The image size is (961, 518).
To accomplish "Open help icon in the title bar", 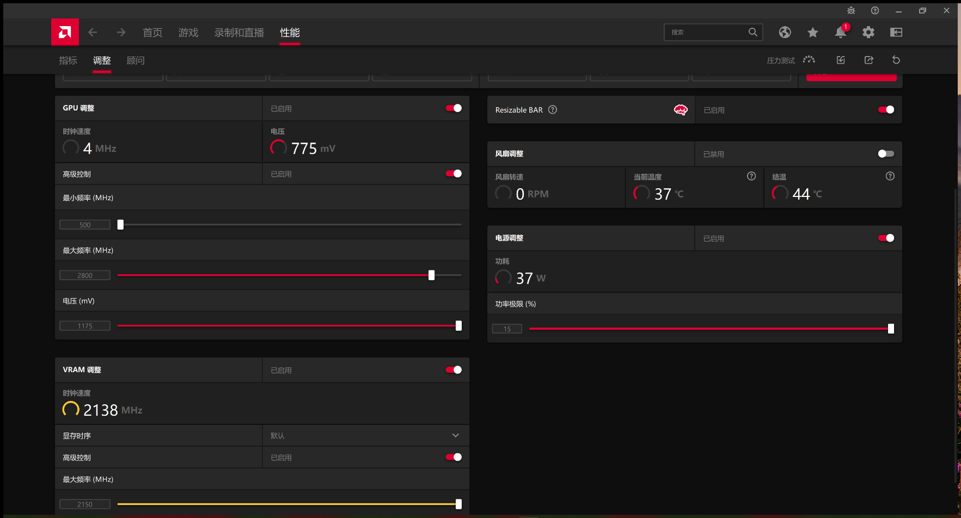I will (x=875, y=10).
